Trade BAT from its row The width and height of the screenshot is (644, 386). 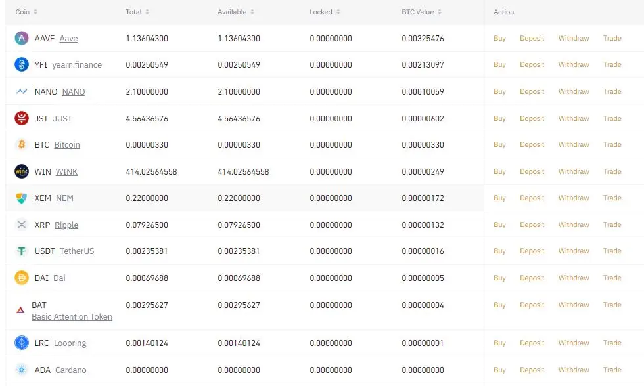pos(612,305)
